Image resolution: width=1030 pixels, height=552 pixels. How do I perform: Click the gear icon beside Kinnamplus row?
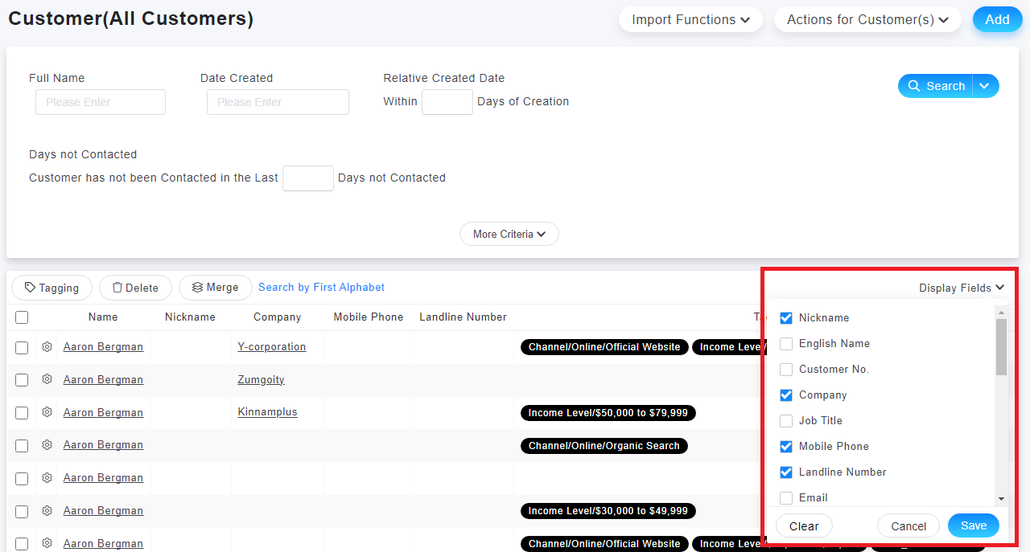[x=47, y=412]
